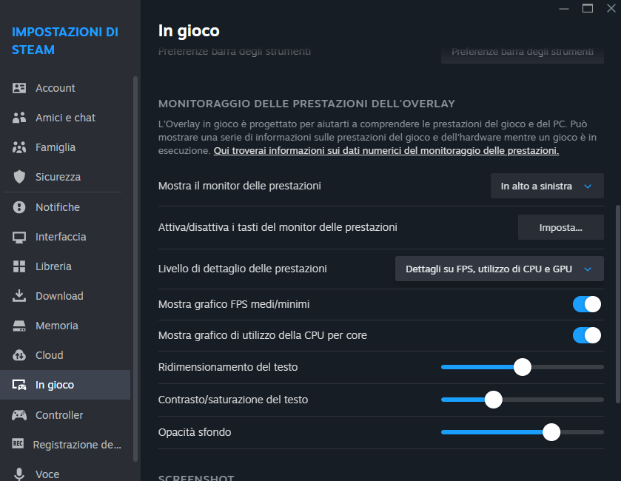The height and width of the screenshot is (481, 621).
Task: Go to the Memoria settings section
Action: click(x=57, y=326)
